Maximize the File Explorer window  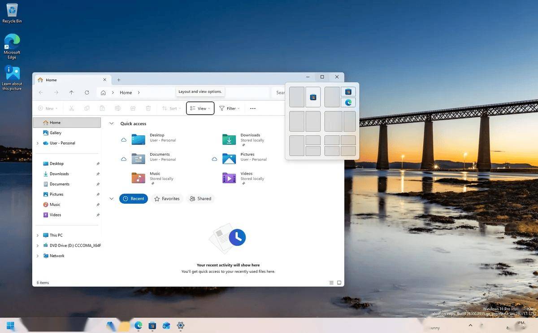(x=322, y=77)
